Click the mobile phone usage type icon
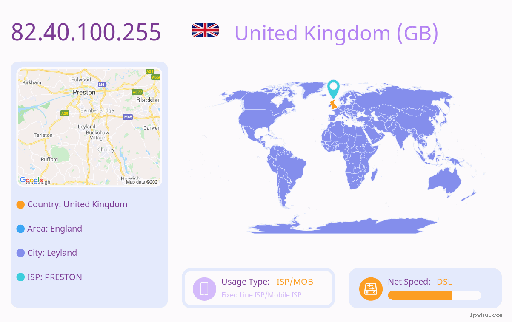Image resolution: width=512 pixels, height=322 pixels. pyautogui.click(x=204, y=288)
